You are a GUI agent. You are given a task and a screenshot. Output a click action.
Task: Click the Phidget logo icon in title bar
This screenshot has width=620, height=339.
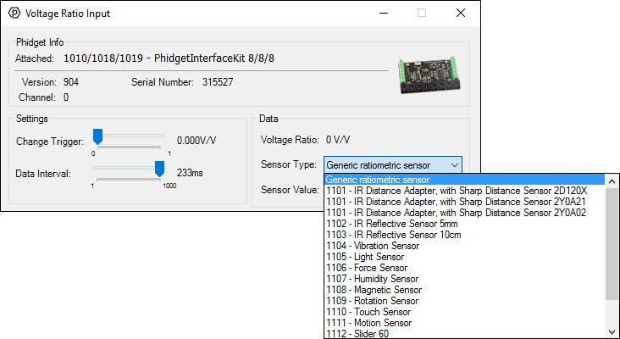[x=14, y=14]
